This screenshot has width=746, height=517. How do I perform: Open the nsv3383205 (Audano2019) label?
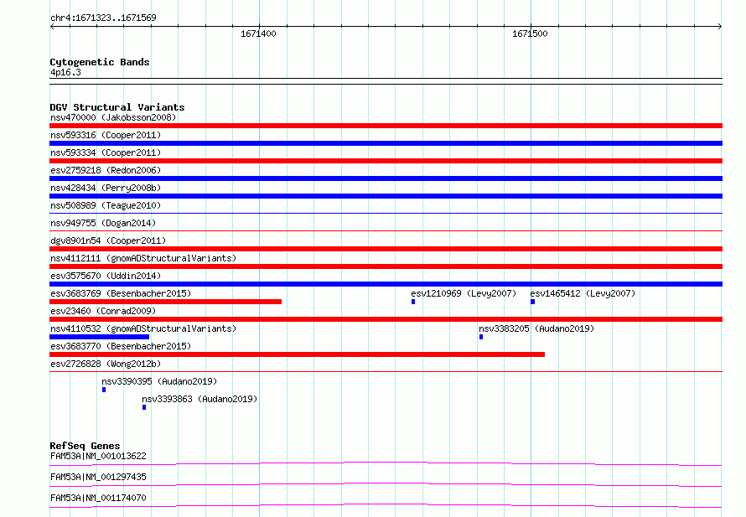click(536, 328)
